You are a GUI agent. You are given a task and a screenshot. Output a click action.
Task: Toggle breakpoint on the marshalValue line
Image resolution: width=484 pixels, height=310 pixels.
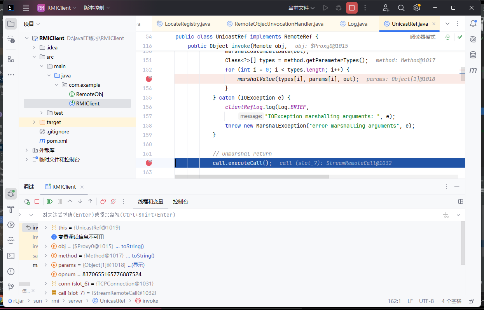pos(149,79)
